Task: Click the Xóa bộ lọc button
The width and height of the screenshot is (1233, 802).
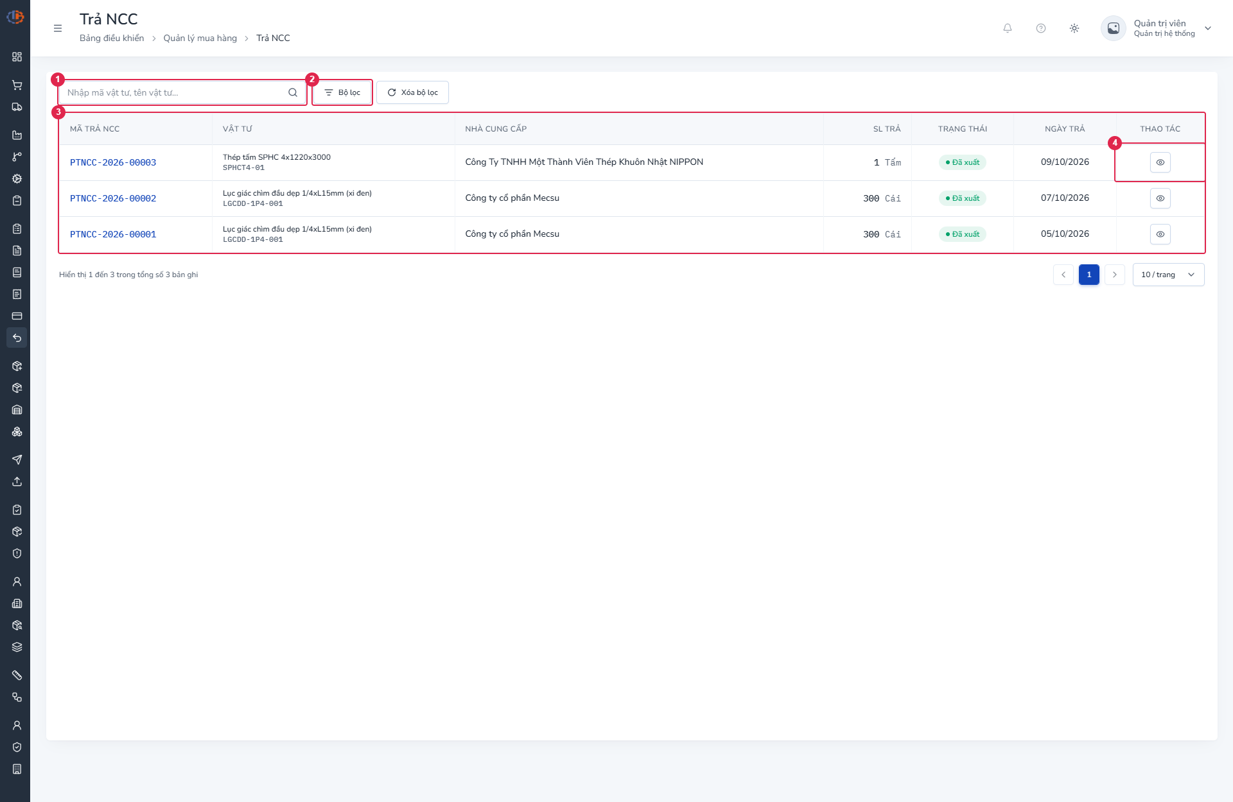Action: click(x=412, y=92)
